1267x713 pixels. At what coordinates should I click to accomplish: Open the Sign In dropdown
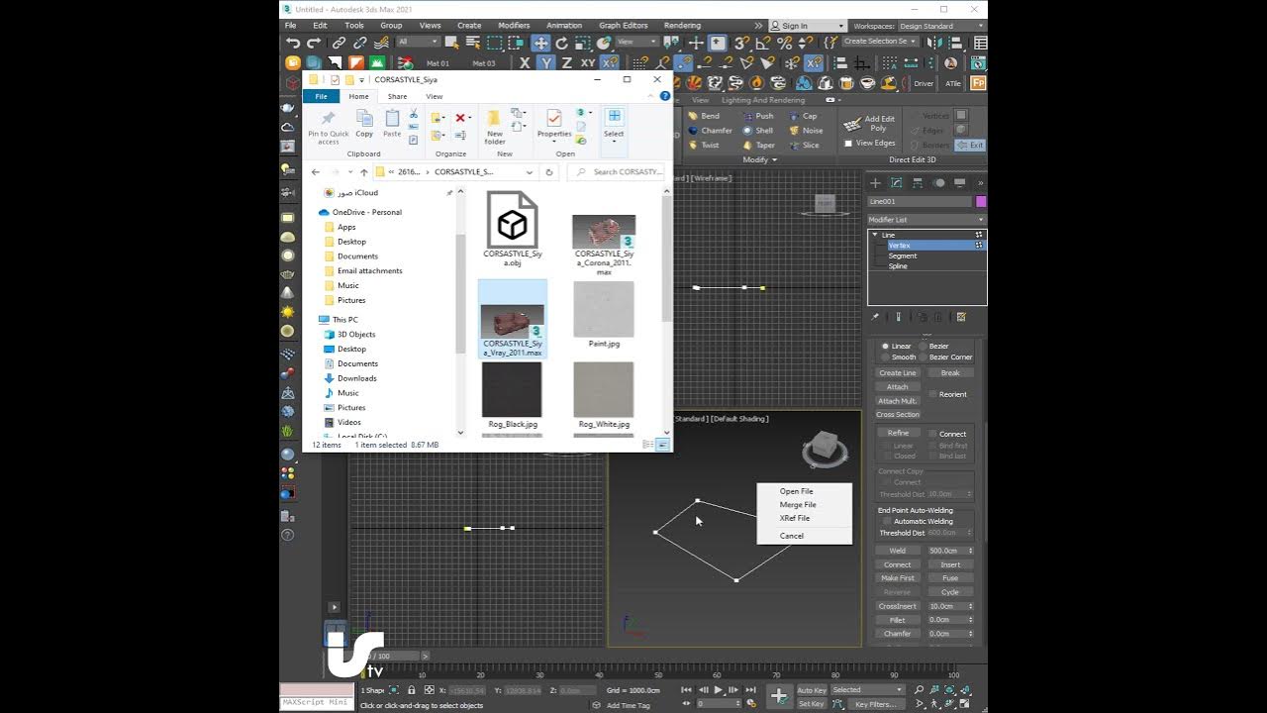808,26
